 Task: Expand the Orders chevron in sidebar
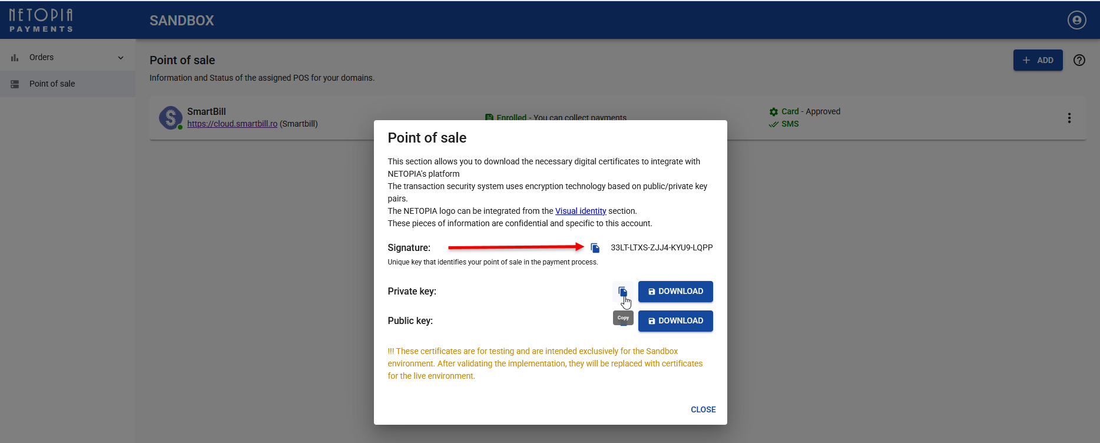click(x=121, y=58)
